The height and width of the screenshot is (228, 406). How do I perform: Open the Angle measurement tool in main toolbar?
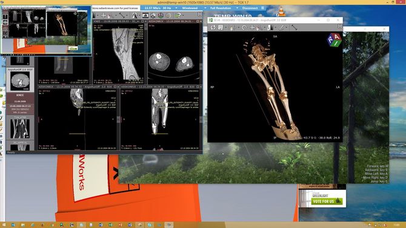tap(135, 16)
